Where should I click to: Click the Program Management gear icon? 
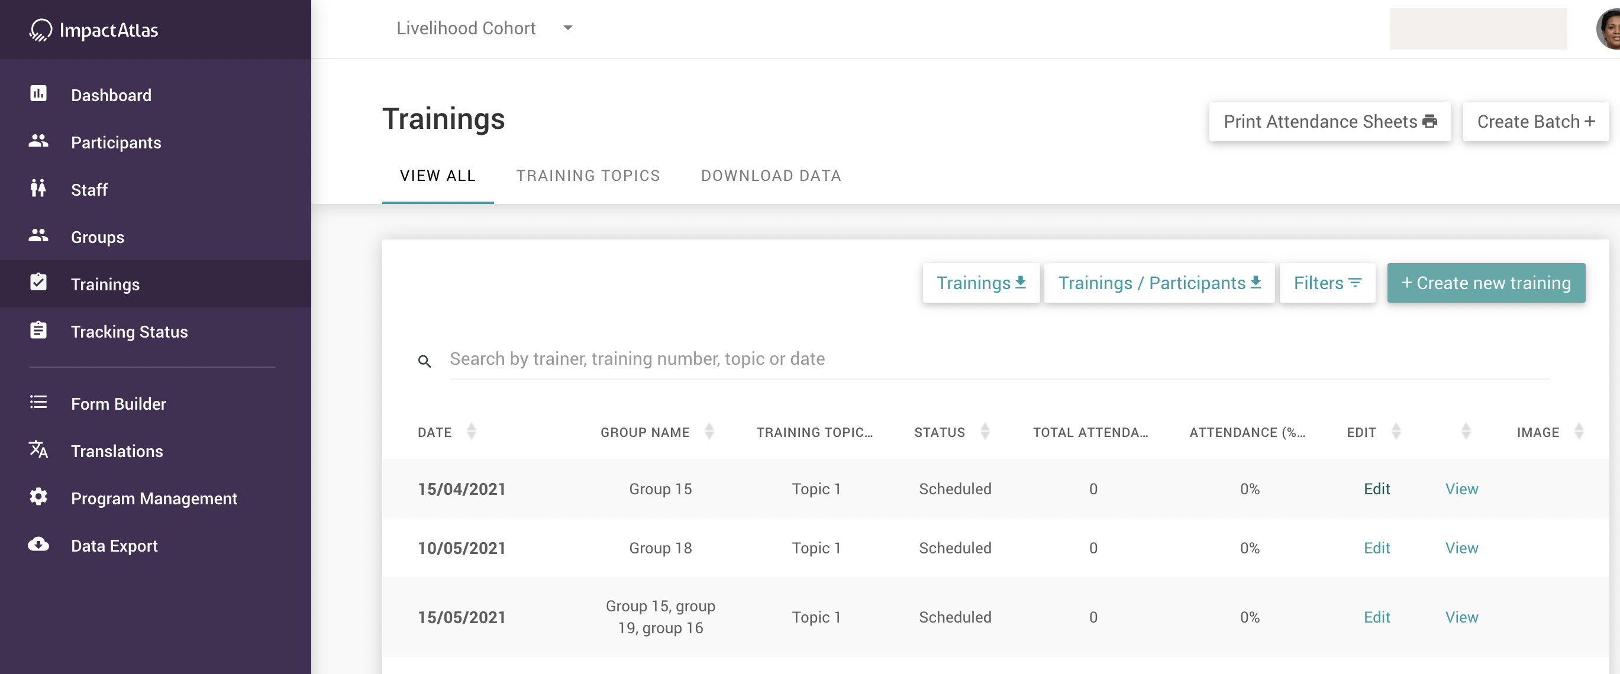pyautogui.click(x=38, y=497)
